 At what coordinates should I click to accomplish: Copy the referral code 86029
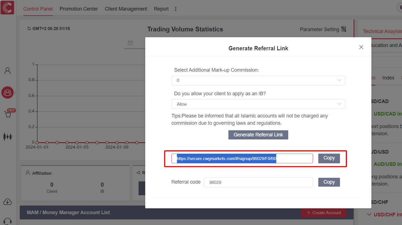[x=329, y=182]
